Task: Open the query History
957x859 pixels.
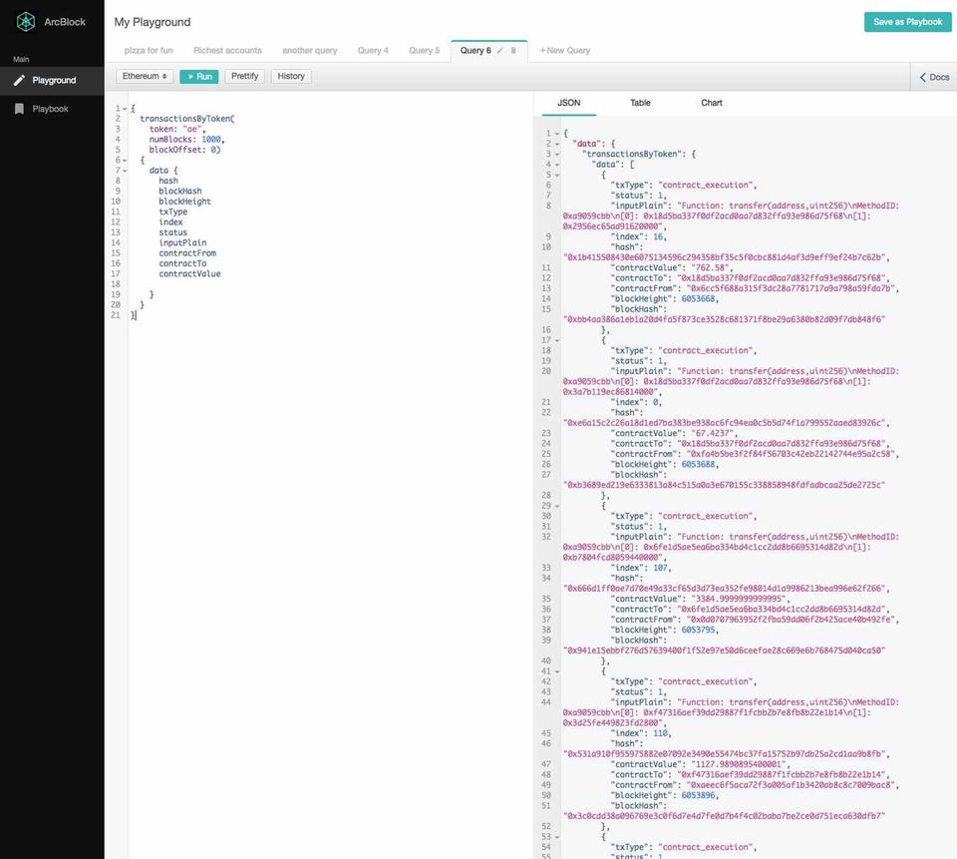Action: pyautogui.click(x=291, y=76)
